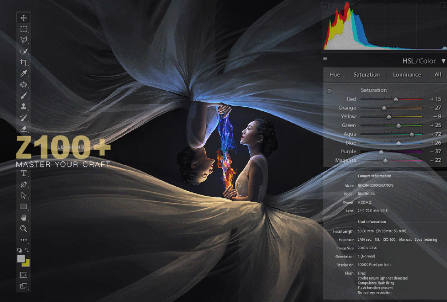Select the Rectangular Marquee tool
Viewport: 447px width, 302px height.
(x=24, y=29)
